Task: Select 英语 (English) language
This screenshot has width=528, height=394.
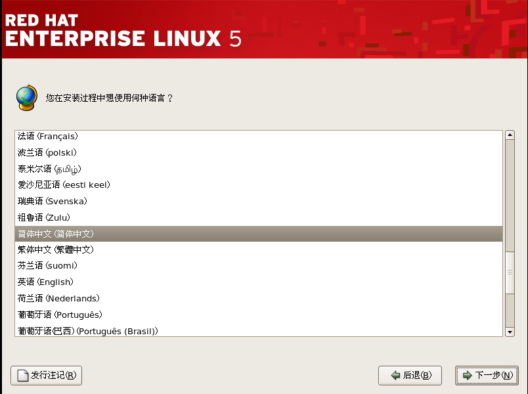Action: [259, 282]
